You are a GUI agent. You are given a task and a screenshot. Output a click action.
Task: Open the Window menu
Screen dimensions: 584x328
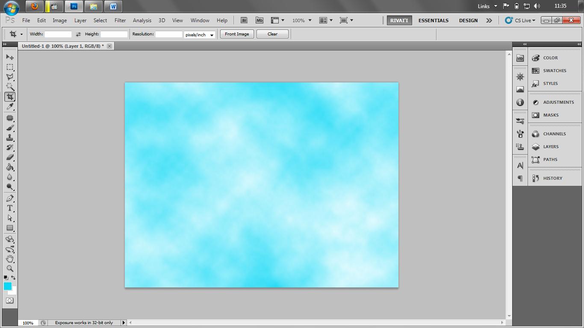pyautogui.click(x=200, y=20)
